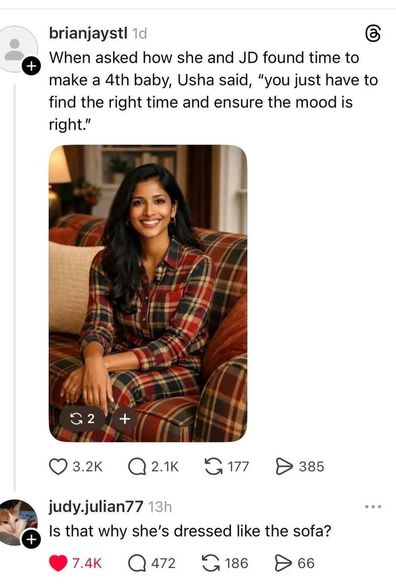The width and height of the screenshot is (396, 586).
Task: View brianjaystl's default profile avatar
Action: click(17, 49)
